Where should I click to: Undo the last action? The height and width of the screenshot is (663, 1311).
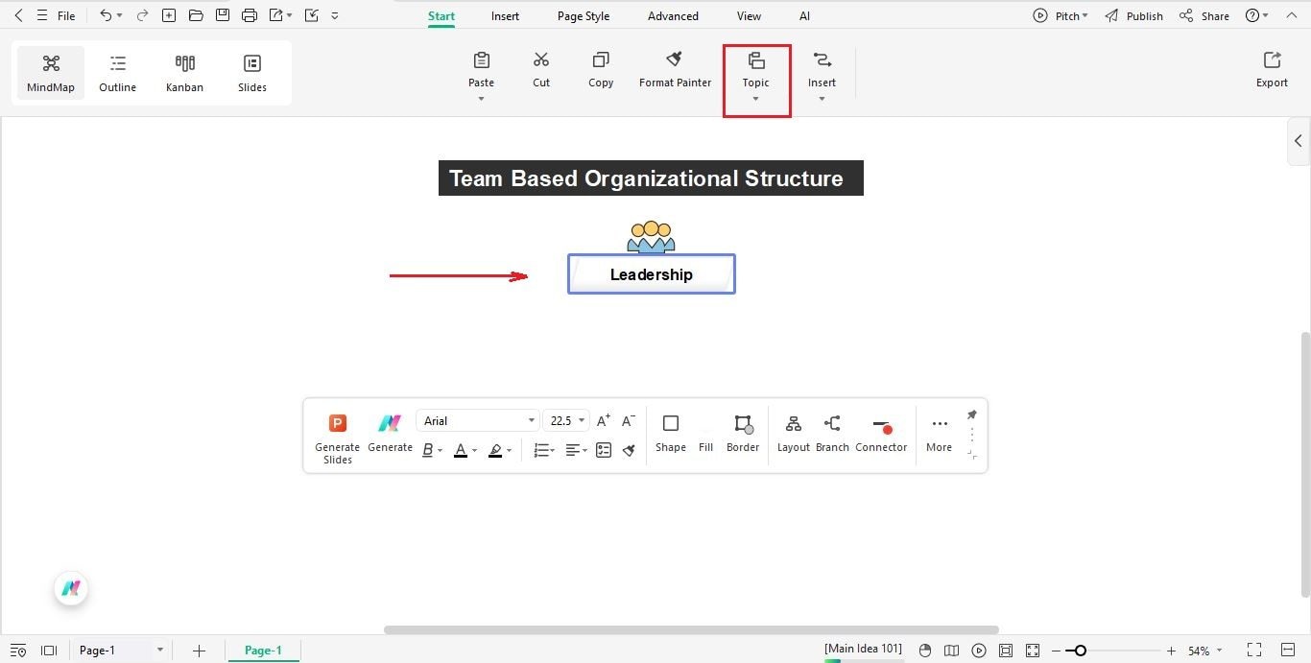106,15
